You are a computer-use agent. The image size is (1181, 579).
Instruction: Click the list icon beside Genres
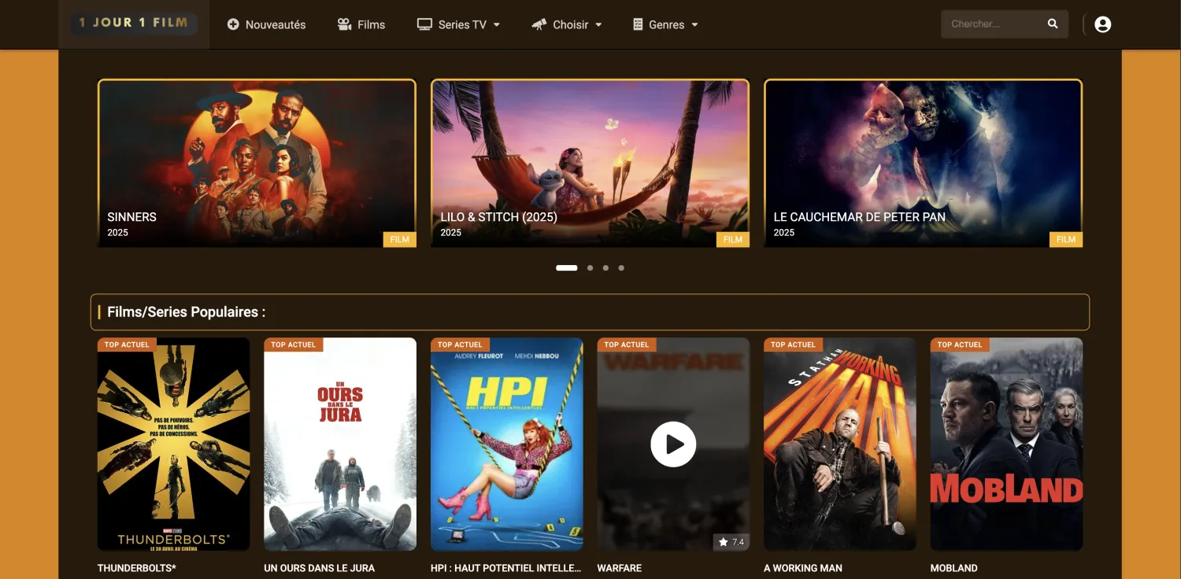click(x=638, y=24)
